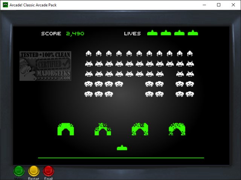This screenshot has height=180, width=241.
Task: Click the last life icon in the row
Action: coord(193,33)
